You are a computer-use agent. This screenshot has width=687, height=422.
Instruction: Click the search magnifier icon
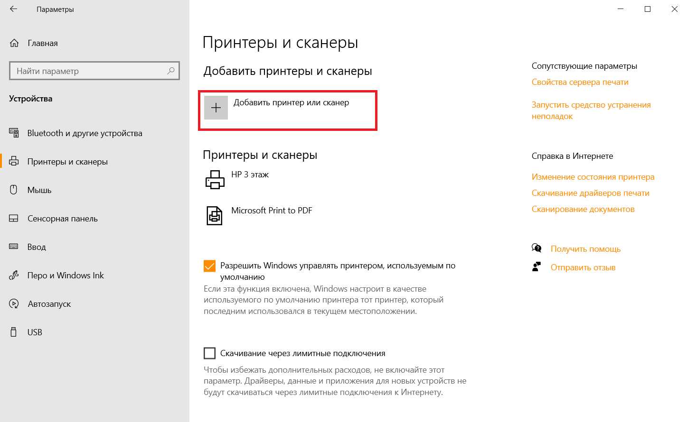(171, 71)
